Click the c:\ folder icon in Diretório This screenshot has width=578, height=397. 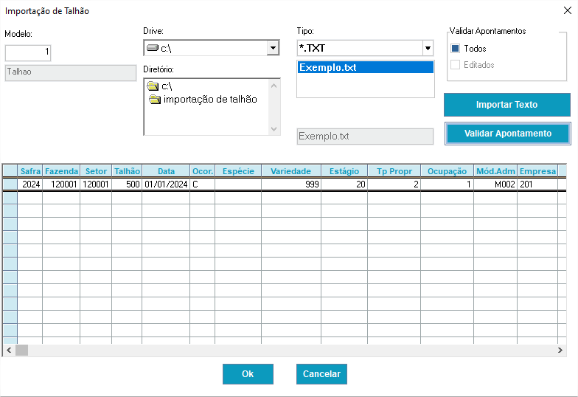tap(153, 86)
